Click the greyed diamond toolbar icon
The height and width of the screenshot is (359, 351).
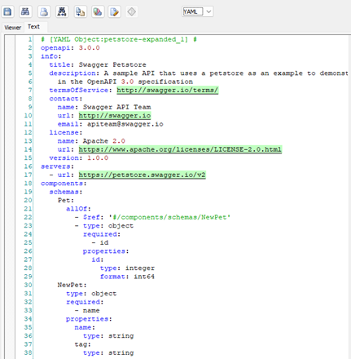coord(132,11)
